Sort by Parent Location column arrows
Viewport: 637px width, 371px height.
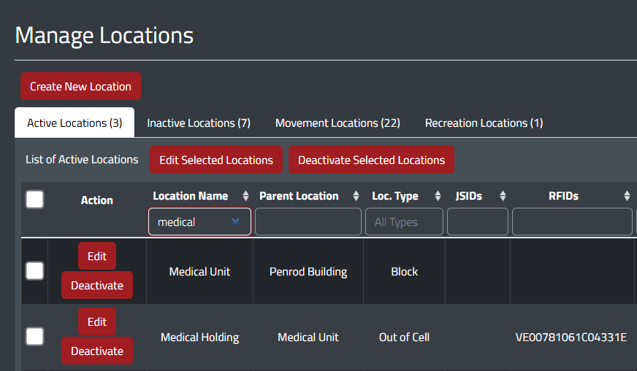tap(356, 196)
